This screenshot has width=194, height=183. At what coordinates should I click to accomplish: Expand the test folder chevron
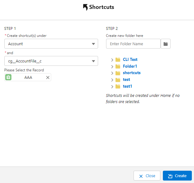[112, 80]
